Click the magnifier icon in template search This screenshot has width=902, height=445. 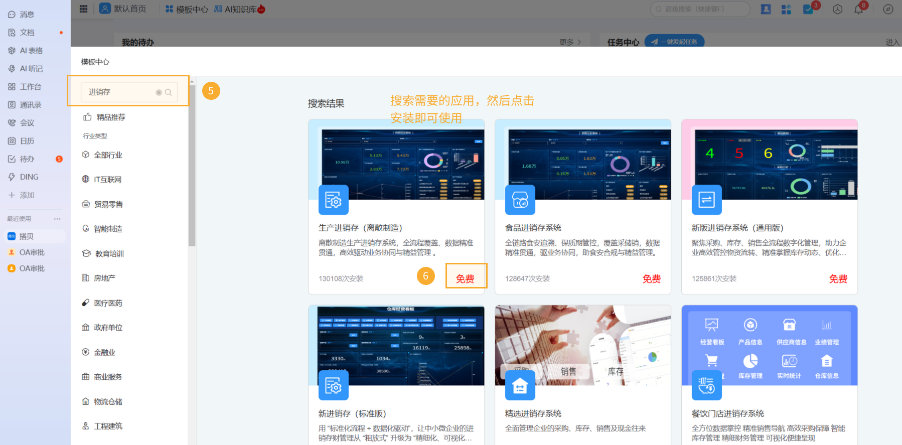point(169,92)
